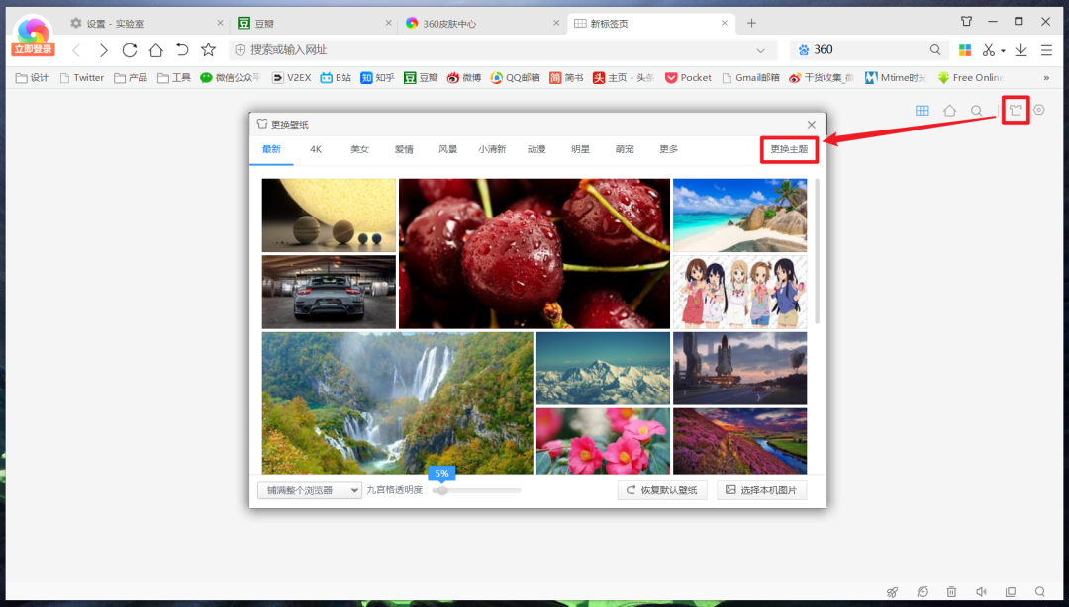Select the 4K wallpaper tab

click(x=316, y=149)
